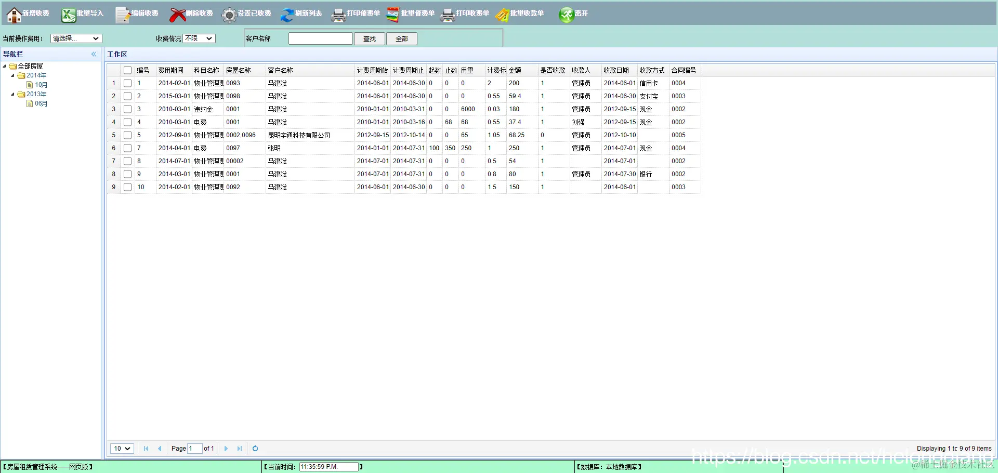Select the 2014年 tree node label

[x=36, y=76]
